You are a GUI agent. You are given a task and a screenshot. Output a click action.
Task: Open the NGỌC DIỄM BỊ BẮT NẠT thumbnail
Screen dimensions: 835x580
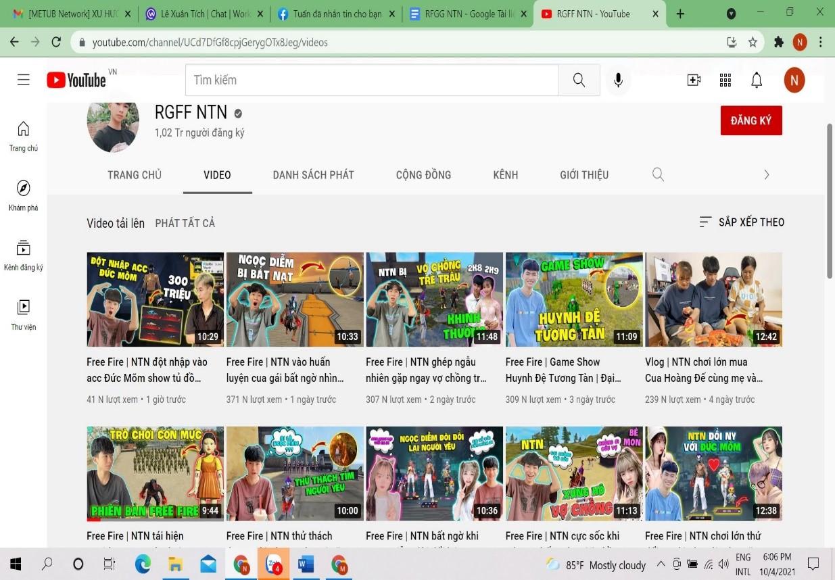295,299
